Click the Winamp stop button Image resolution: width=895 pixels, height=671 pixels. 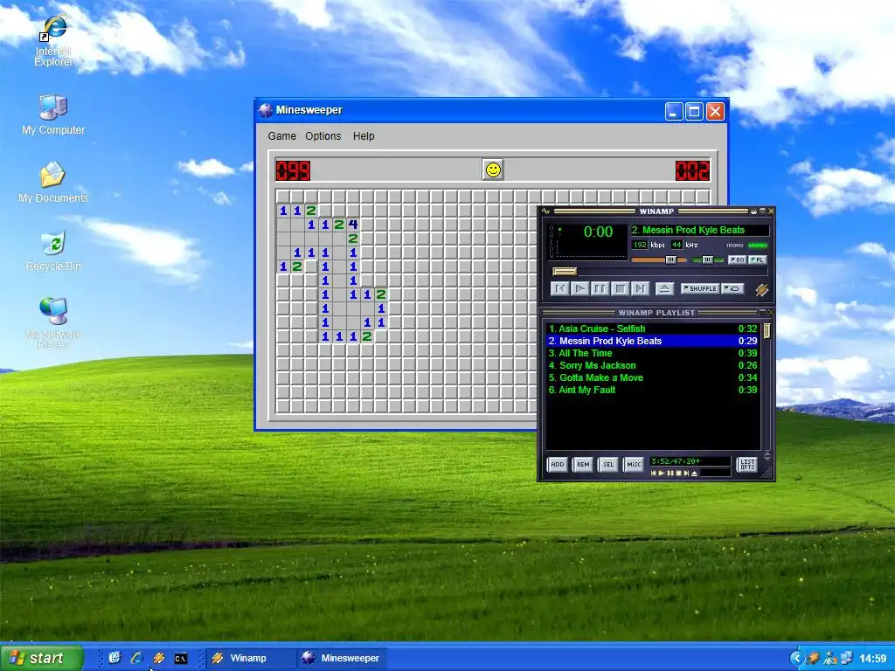[x=620, y=288]
